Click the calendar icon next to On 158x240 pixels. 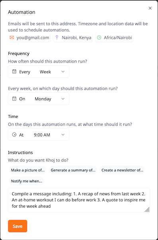pyautogui.click(x=14, y=98)
